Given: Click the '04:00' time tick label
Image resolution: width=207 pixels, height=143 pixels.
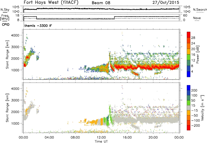Looking at the screenshot, I should [x=49, y=138].
